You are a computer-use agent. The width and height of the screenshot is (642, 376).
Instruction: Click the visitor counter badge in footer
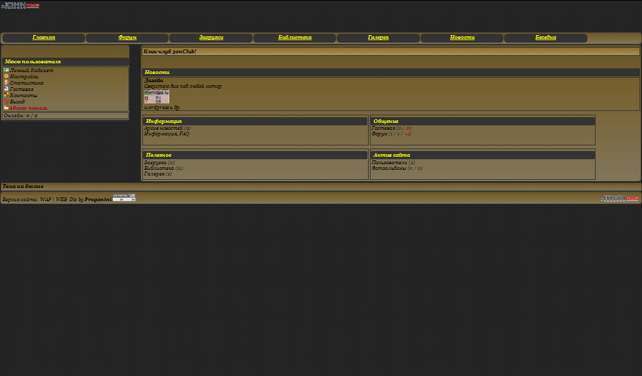coord(124,198)
